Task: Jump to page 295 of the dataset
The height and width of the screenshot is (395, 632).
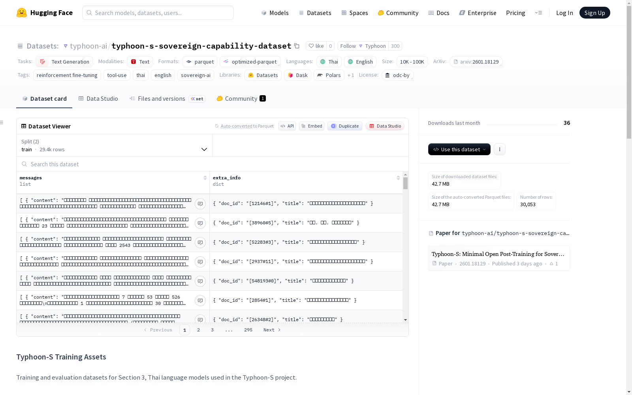Action: (248, 330)
